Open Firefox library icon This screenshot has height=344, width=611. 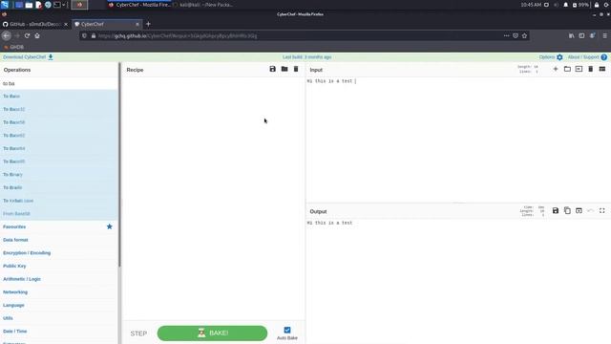(x=571, y=35)
